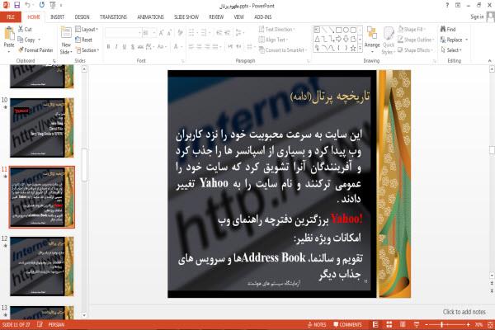This screenshot has height=330, width=495.
Task: Click Sign in link
Action: click(477, 16)
